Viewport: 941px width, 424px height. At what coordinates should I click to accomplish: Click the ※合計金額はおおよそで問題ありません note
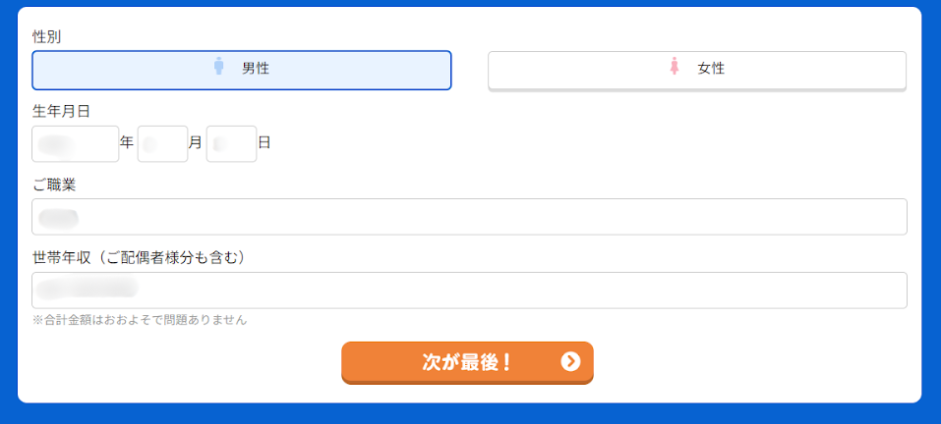click(x=140, y=320)
